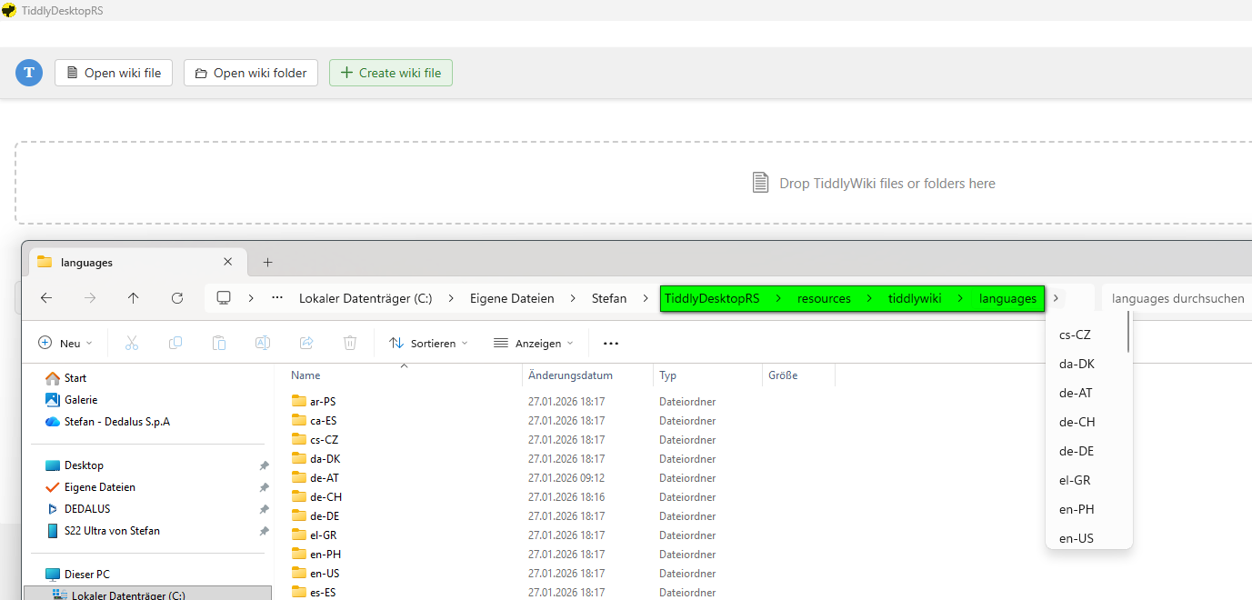The width and height of the screenshot is (1252, 600).
Task: Click Open wiki file button
Action: (x=114, y=73)
